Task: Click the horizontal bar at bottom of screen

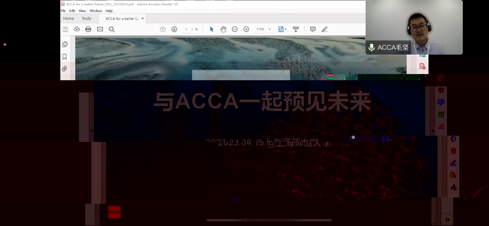Action: [x=269, y=220]
